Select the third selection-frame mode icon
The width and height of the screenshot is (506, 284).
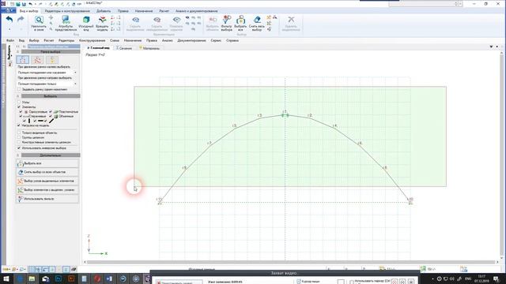(x=52, y=60)
